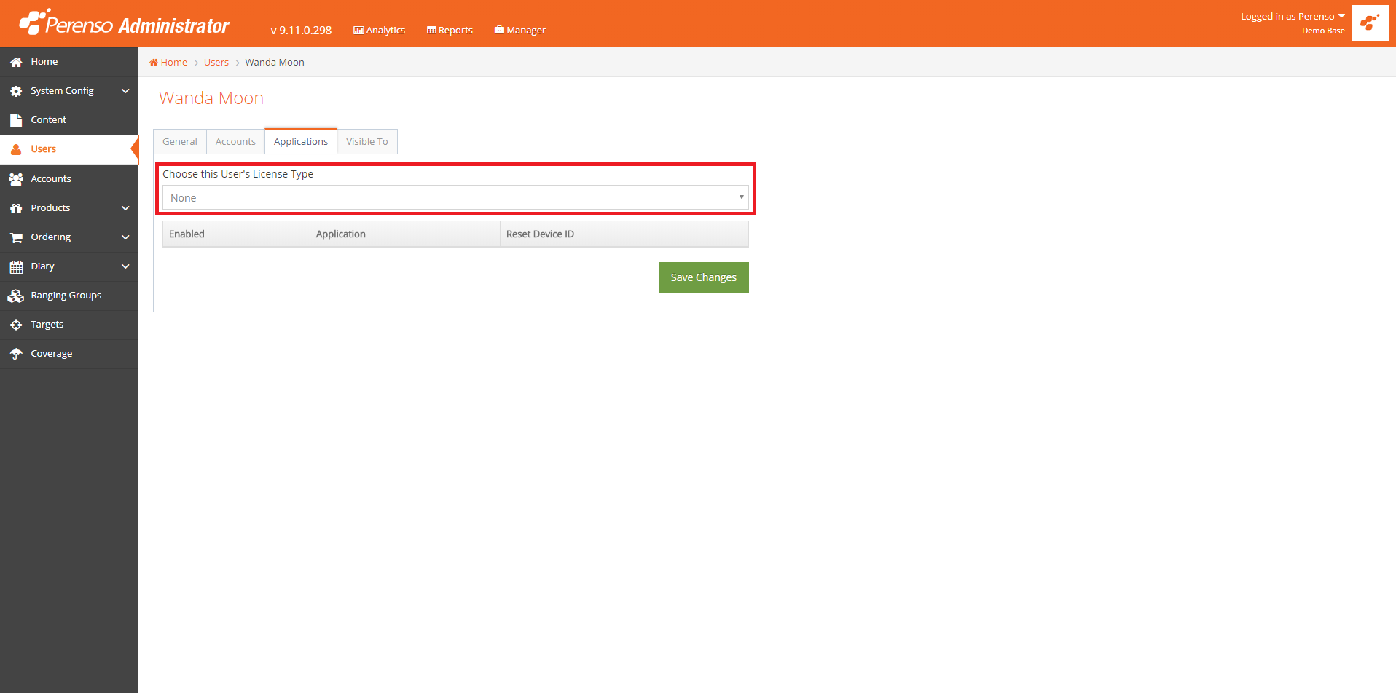The width and height of the screenshot is (1396, 693).
Task: Click the Reports table icon
Action: 431,30
